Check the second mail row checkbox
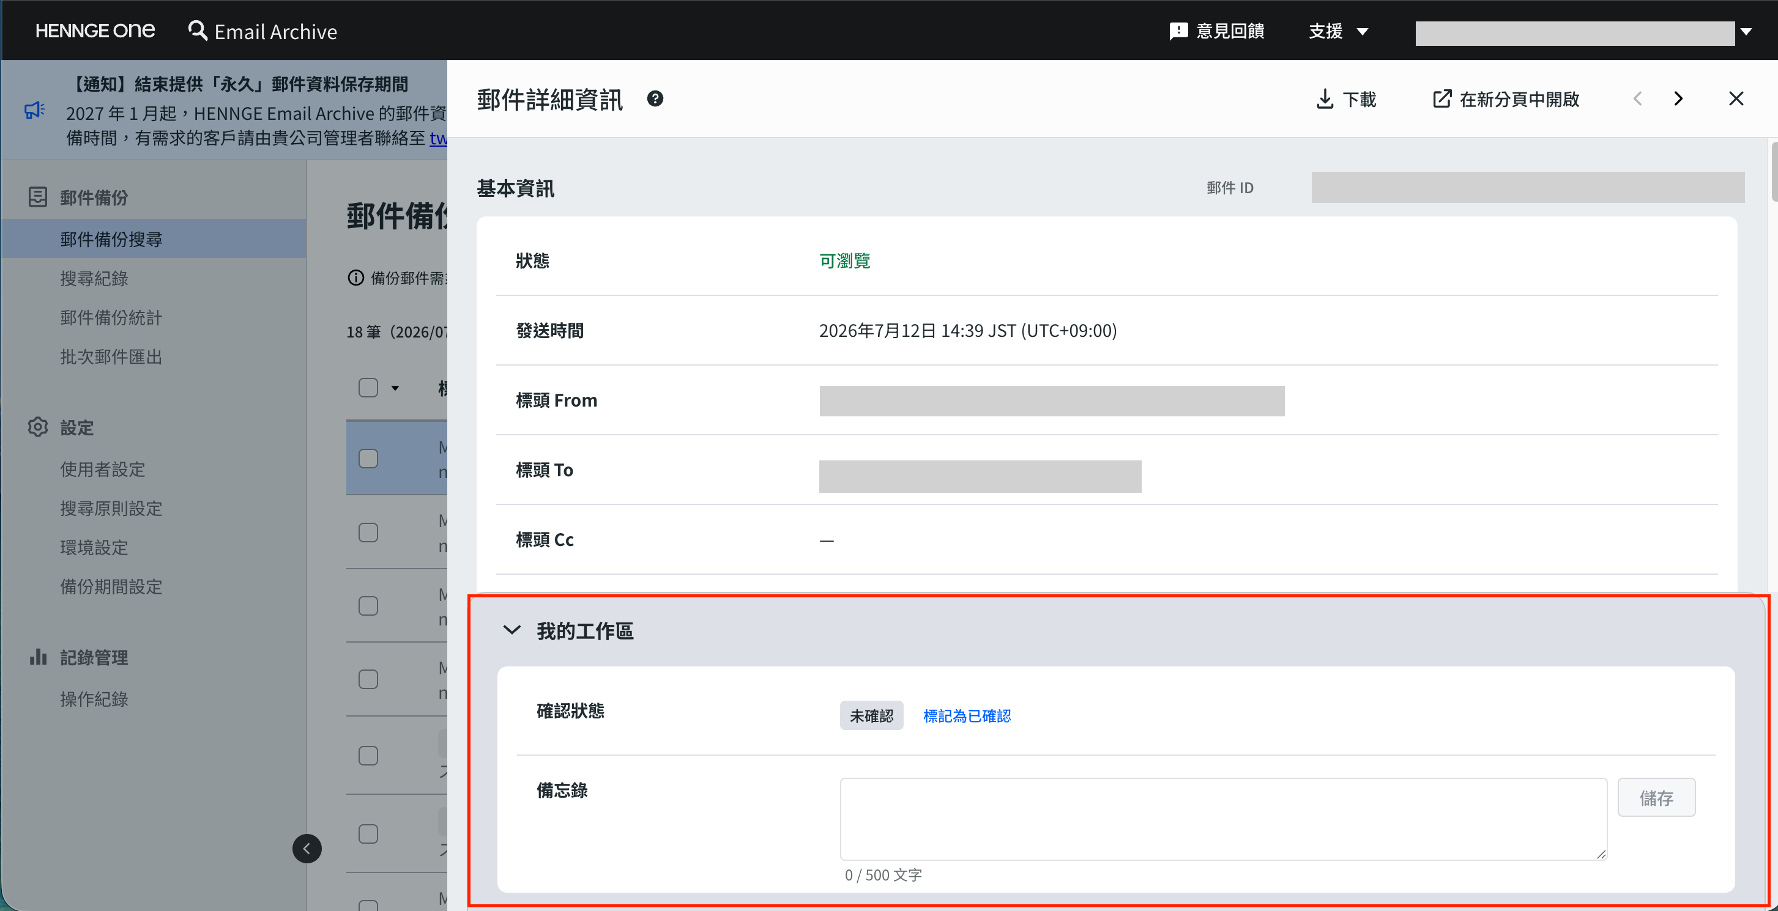 (368, 533)
